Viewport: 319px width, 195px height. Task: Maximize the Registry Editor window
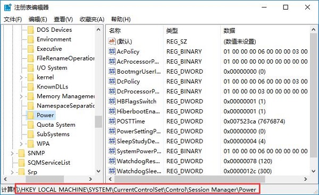286,7
